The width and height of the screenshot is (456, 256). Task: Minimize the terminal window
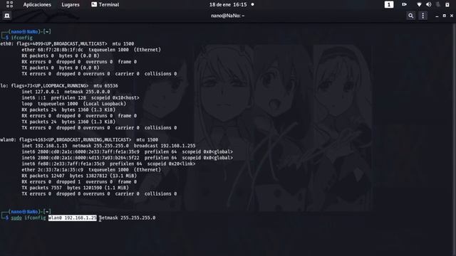pyautogui.click(x=437, y=16)
